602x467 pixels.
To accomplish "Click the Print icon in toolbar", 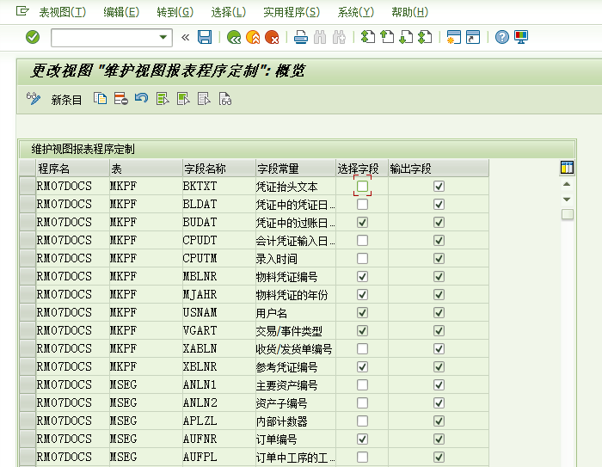I will pyautogui.click(x=300, y=37).
